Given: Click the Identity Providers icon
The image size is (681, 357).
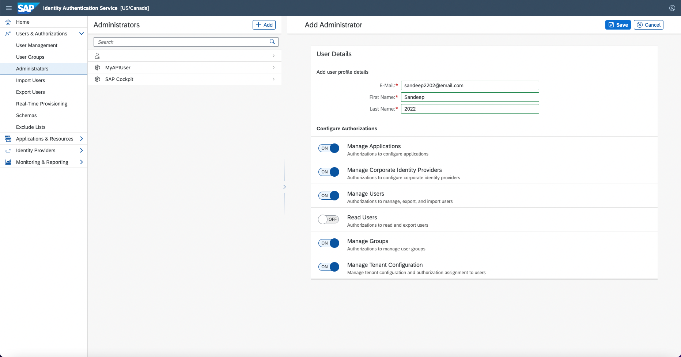Looking at the screenshot, I should click(x=8, y=150).
